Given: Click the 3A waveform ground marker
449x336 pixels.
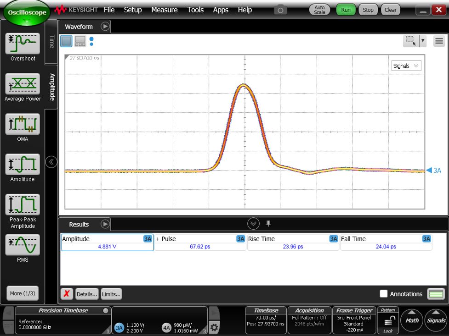Looking at the screenshot, I should [433, 170].
